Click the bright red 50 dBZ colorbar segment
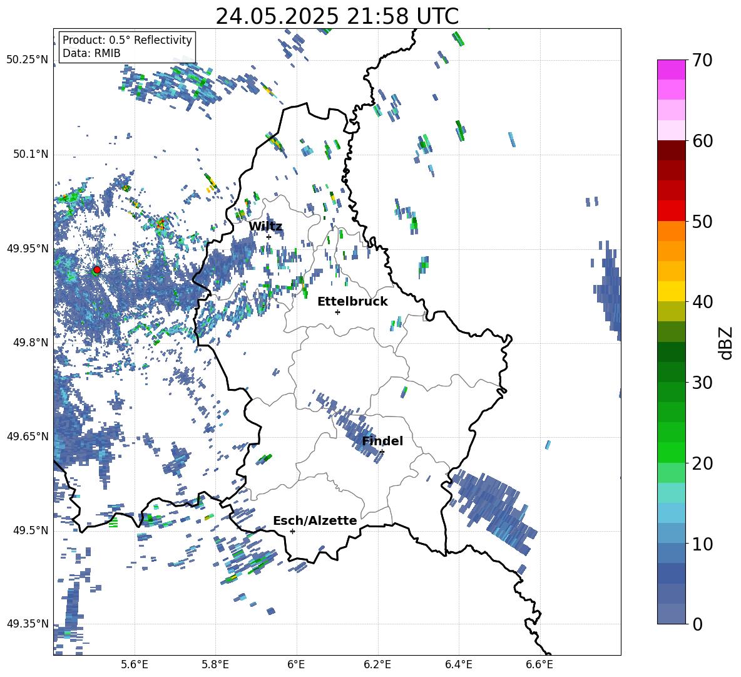741x677 pixels. (671, 211)
